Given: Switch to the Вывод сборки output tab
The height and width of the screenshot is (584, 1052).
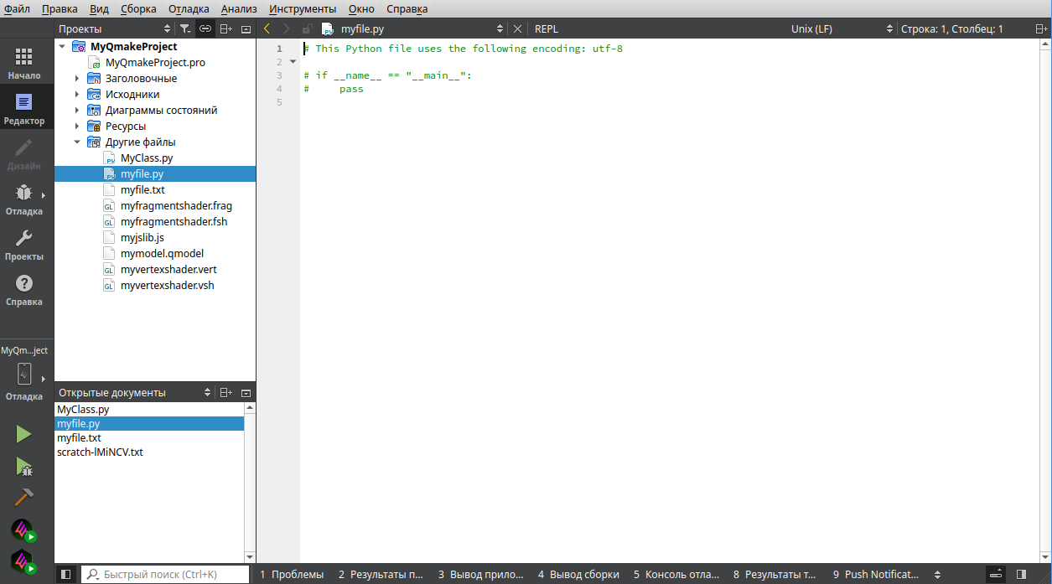Looking at the screenshot, I should 578,574.
